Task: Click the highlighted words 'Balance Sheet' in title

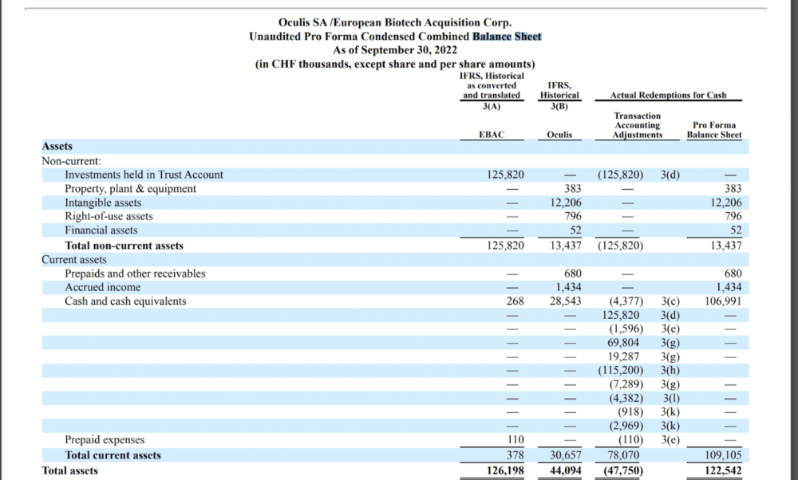Action: 507,37
